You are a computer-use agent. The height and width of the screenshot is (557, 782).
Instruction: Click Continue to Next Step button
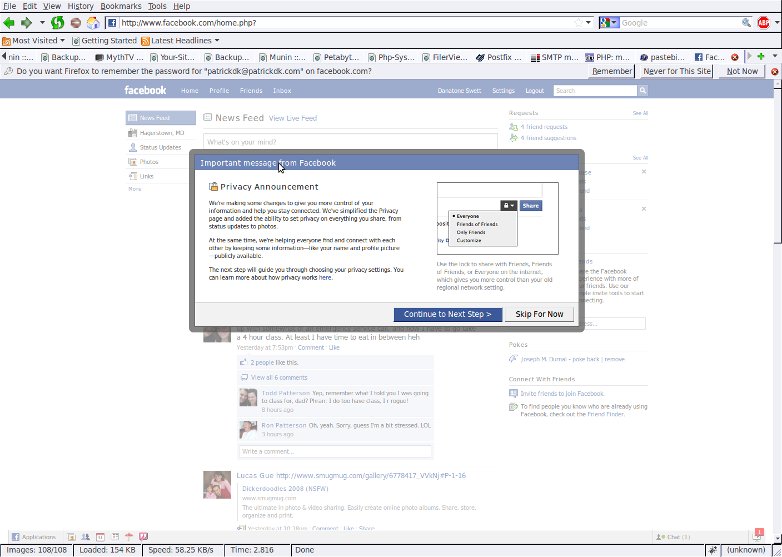pyautogui.click(x=447, y=314)
